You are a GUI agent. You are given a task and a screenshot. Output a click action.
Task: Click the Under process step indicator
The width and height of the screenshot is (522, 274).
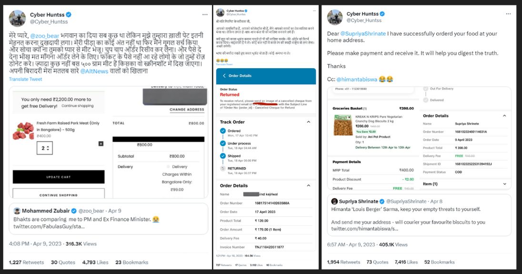click(223, 143)
